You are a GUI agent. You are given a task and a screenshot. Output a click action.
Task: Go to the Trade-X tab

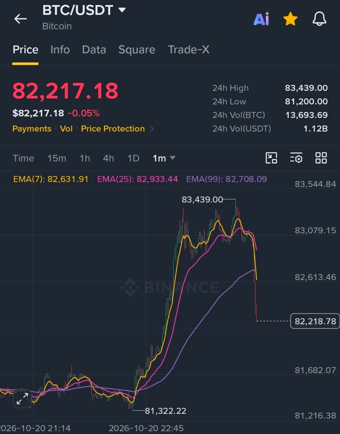coord(189,50)
